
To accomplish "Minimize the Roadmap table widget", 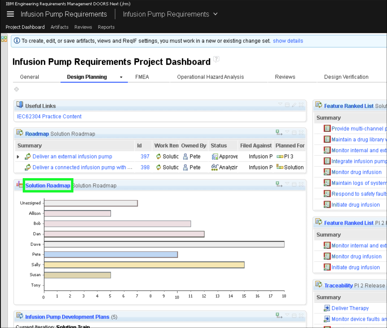I will click(294, 132).
